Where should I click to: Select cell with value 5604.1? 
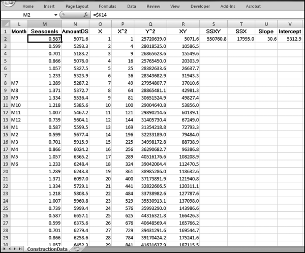[x=75, y=120]
